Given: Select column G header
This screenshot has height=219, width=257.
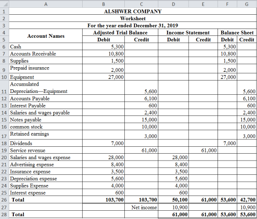Looking at the screenshot, I should click(x=246, y=4).
